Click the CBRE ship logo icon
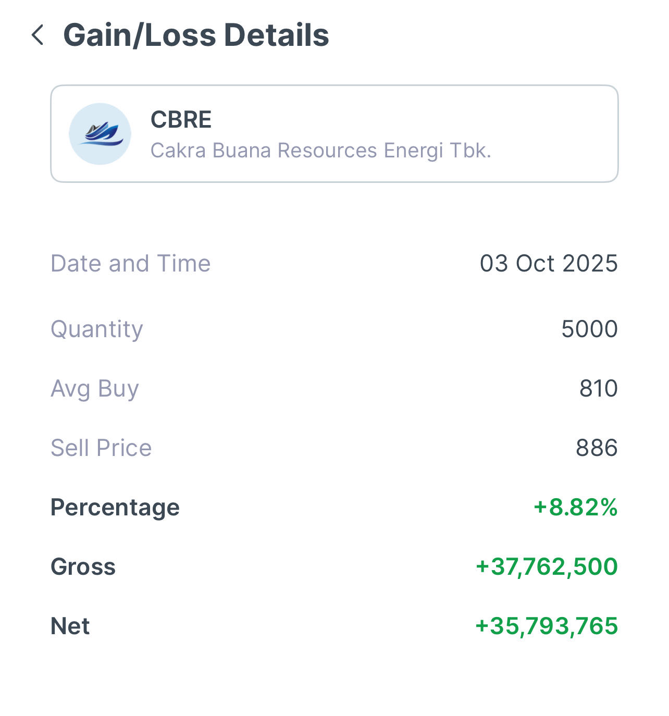669x716 pixels. (100, 134)
